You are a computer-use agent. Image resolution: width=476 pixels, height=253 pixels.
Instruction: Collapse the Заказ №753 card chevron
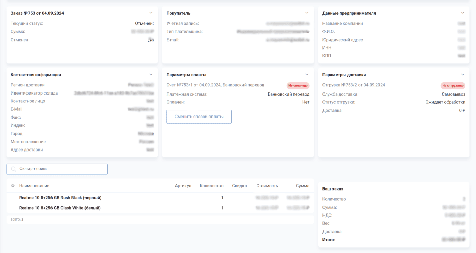(151, 13)
